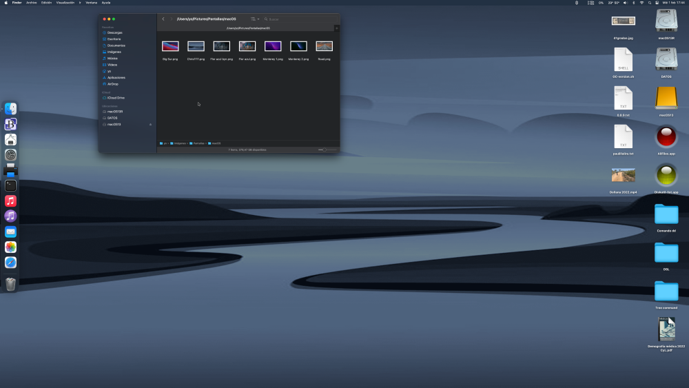Select AllFiles.app red icon on desktop
This screenshot has width=689, height=388.
pyautogui.click(x=666, y=136)
